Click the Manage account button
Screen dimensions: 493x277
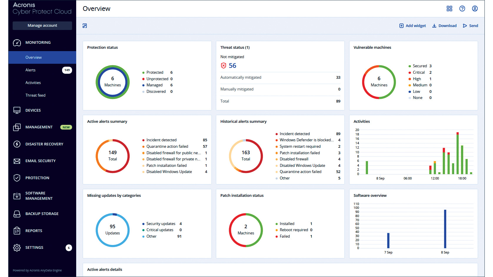coord(42,26)
